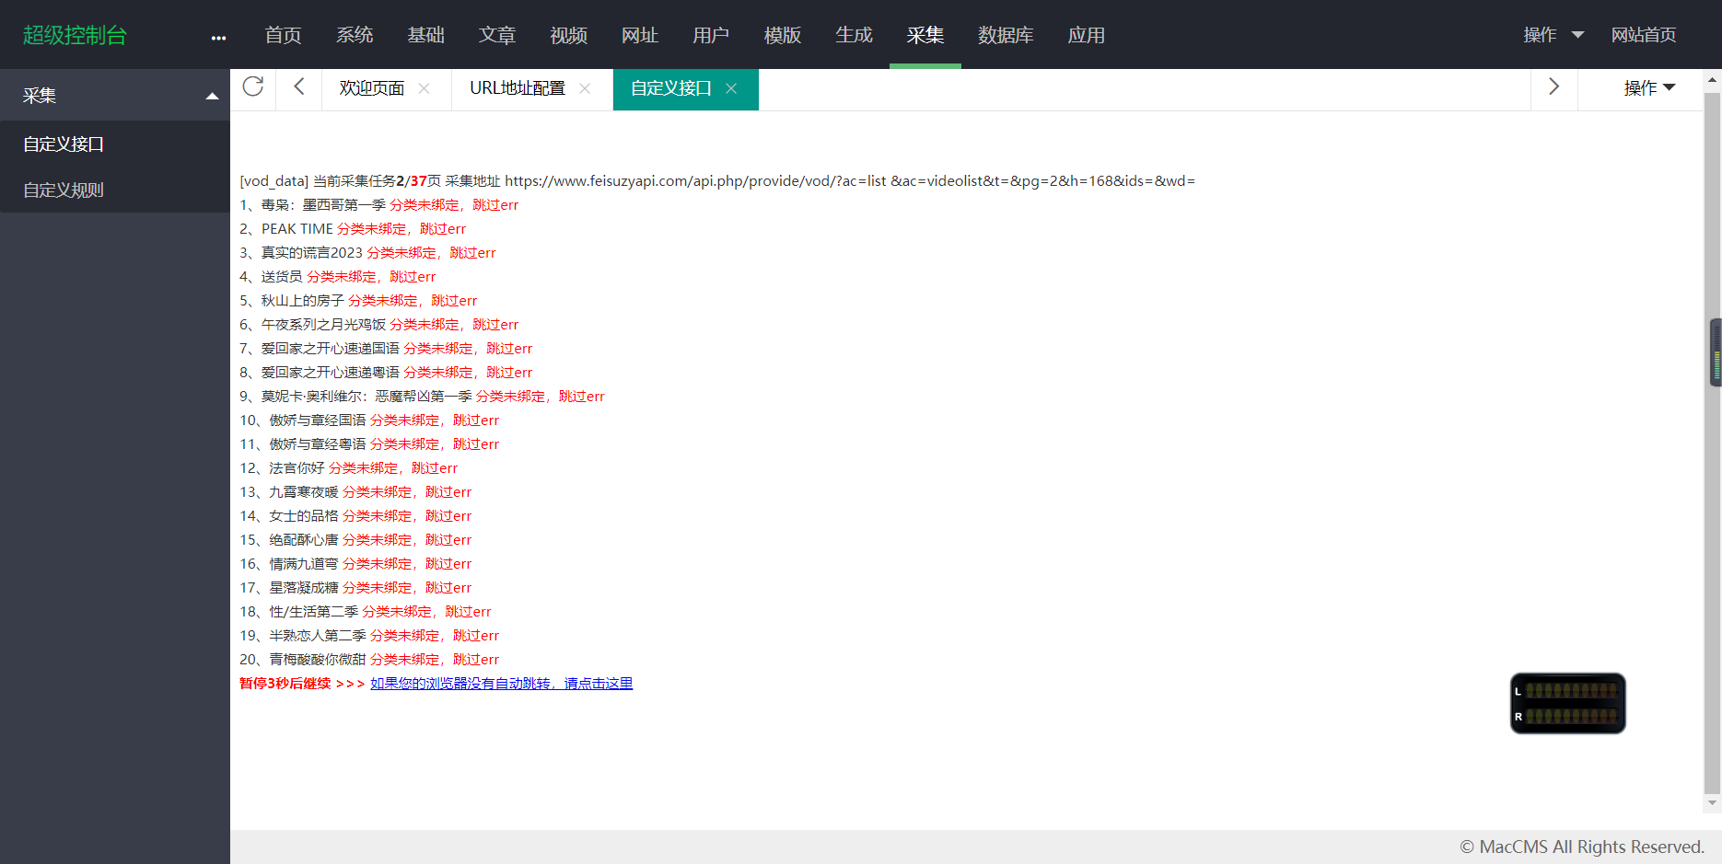Switch to the 数据库 menu item
The height and width of the screenshot is (864, 1722).
click(1006, 35)
